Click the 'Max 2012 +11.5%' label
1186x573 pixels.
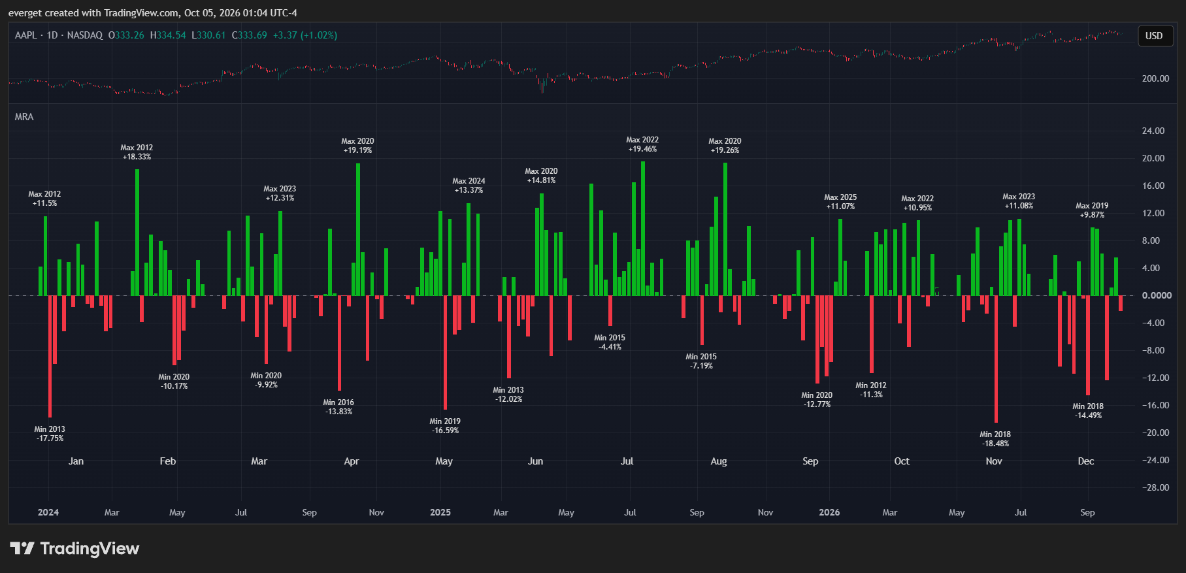[44, 199]
